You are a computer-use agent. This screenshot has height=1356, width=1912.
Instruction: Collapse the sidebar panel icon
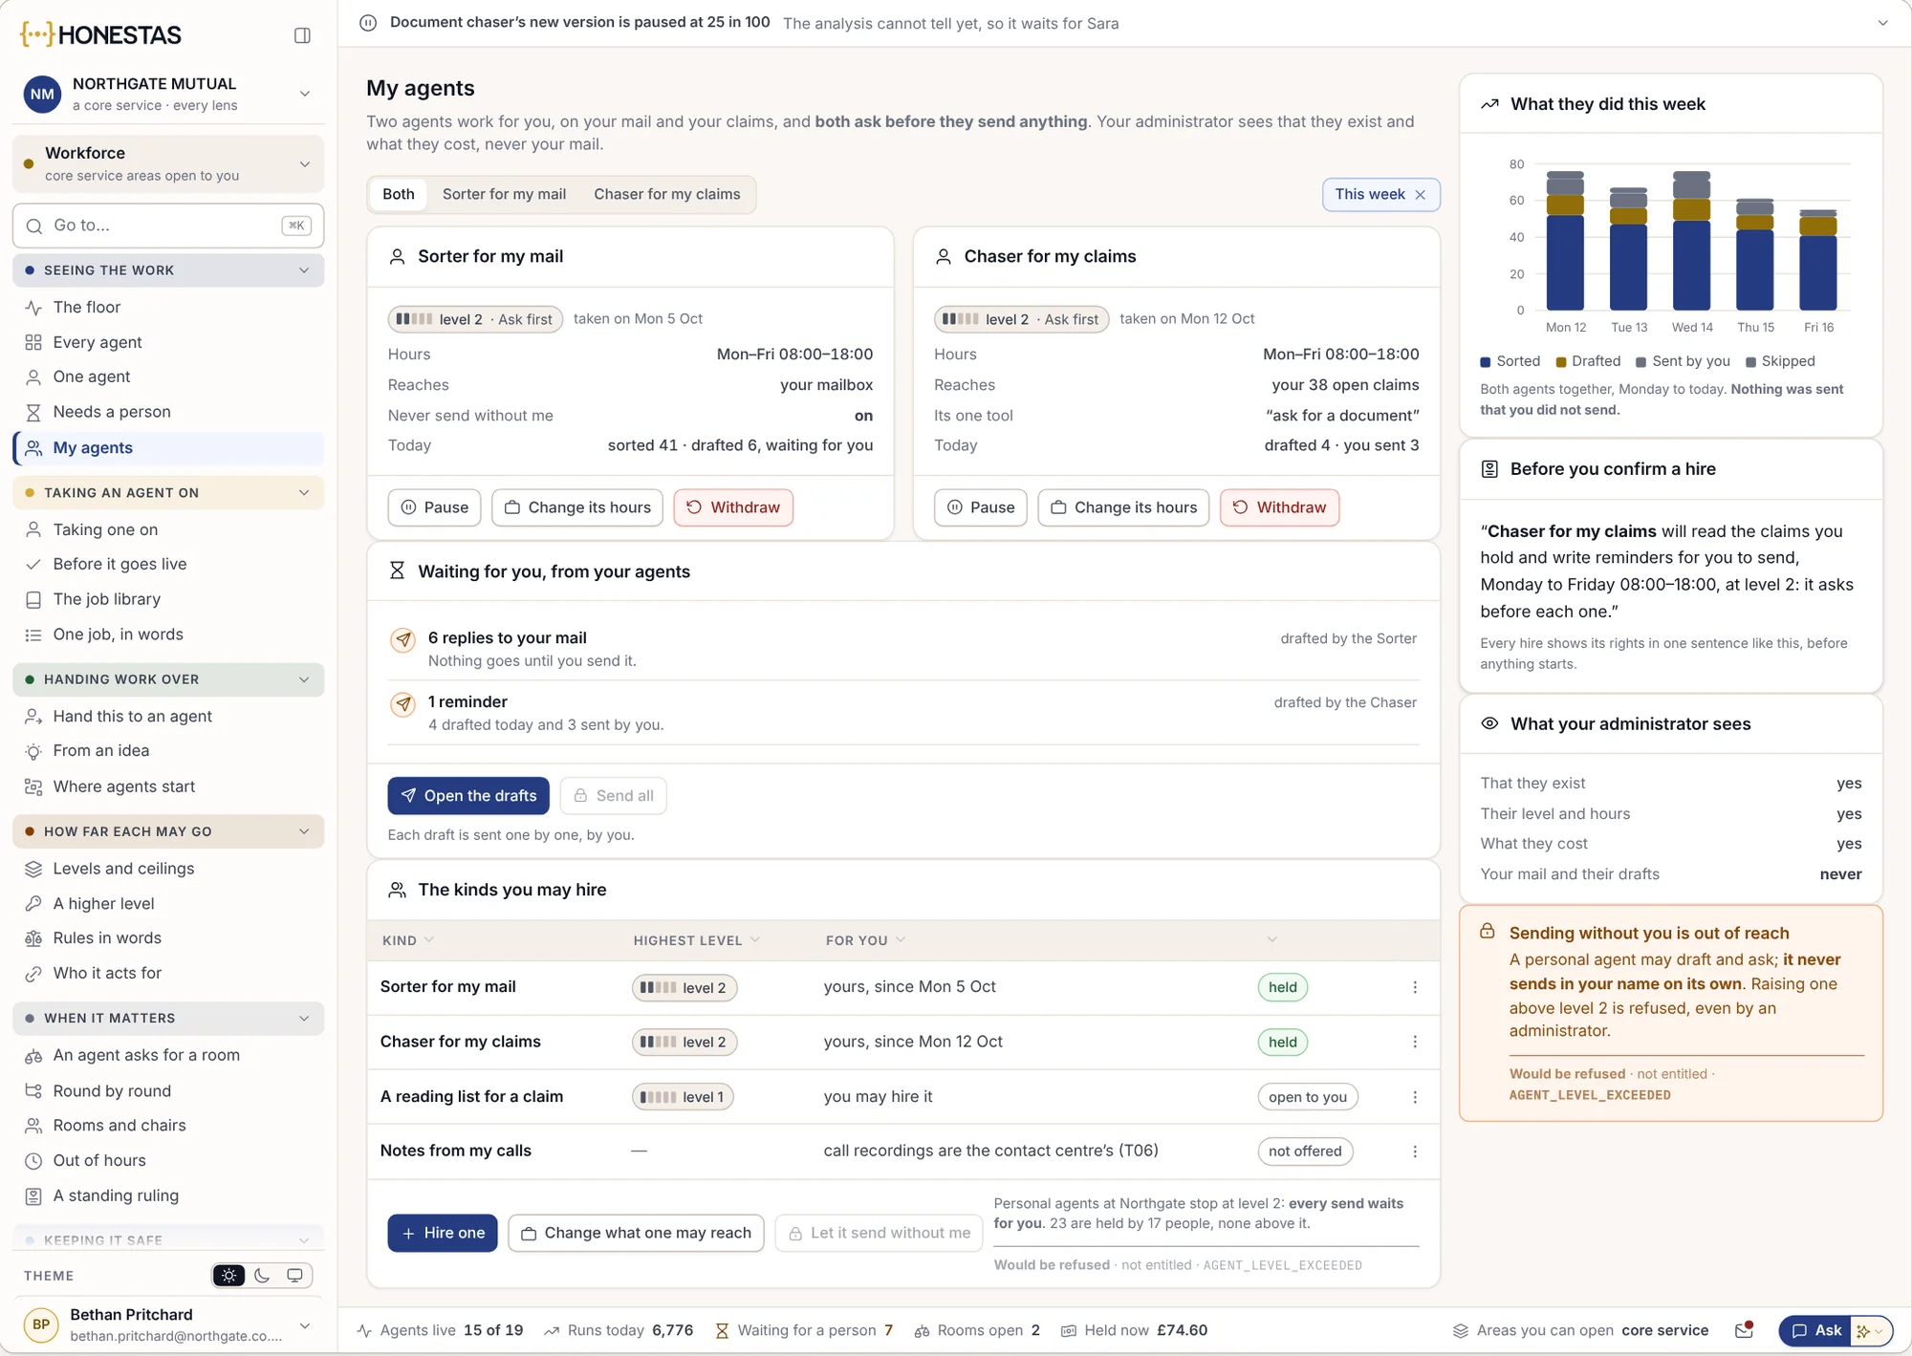pos(302,35)
